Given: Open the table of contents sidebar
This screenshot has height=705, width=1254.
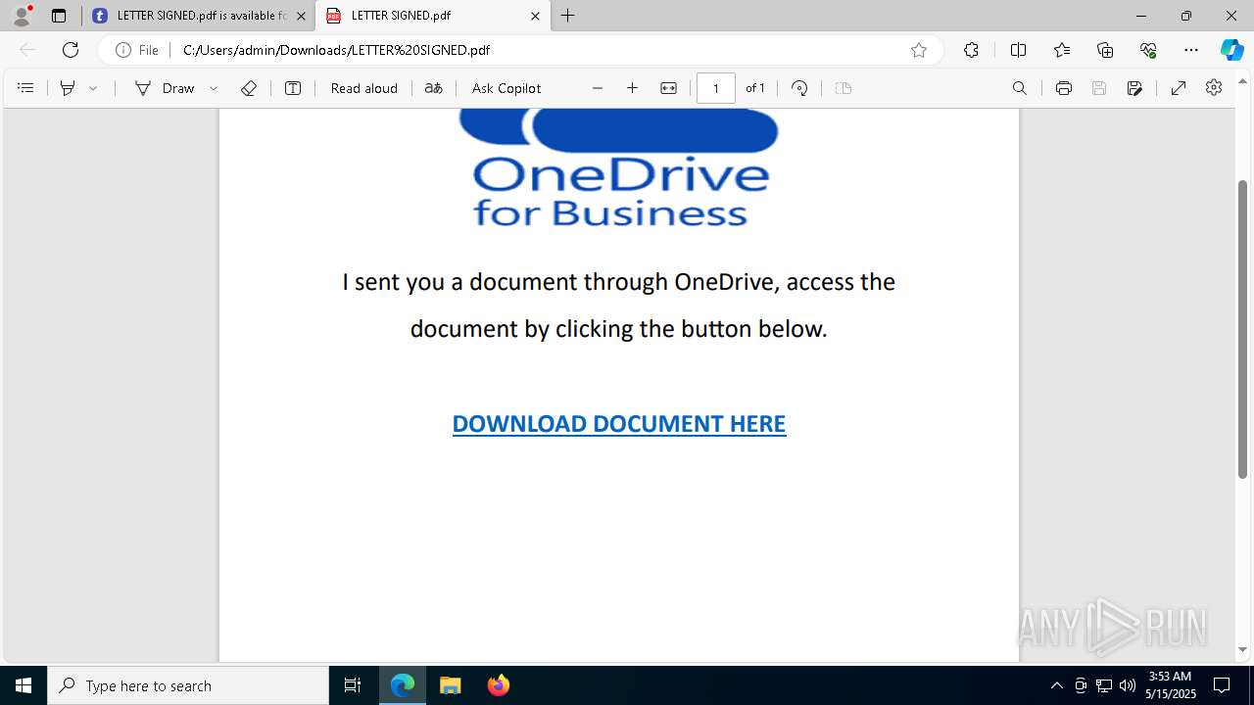Looking at the screenshot, I should (x=25, y=88).
